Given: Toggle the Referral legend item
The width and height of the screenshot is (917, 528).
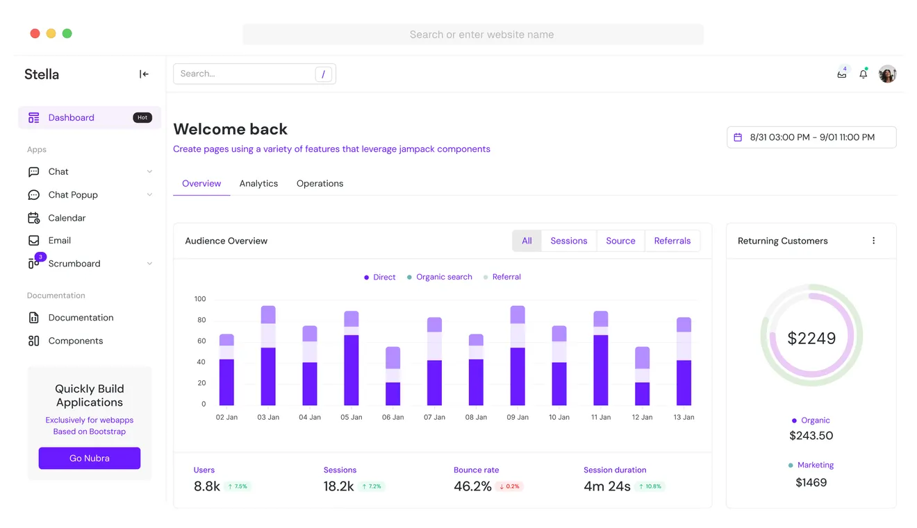Looking at the screenshot, I should coord(502,276).
